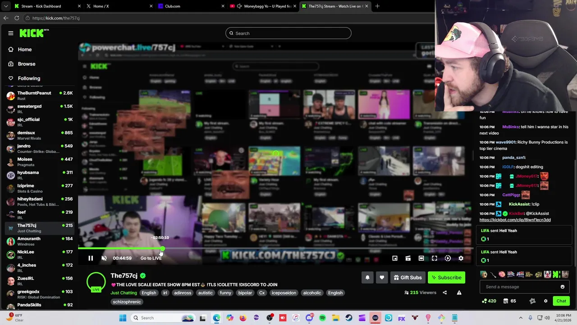This screenshot has height=325, width=577.
Task: Open the hamburger sidebar menu
Action: (x=11, y=33)
